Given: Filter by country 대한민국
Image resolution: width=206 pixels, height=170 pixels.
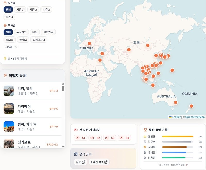Looking at the screenshot, I should click(48, 32).
